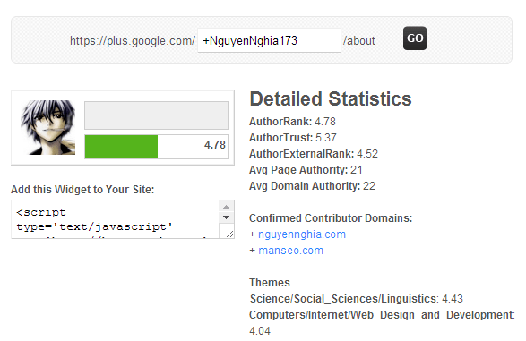Click the empty grey bar above the score
Screen dimensions: 526x341
(x=156, y=115)
